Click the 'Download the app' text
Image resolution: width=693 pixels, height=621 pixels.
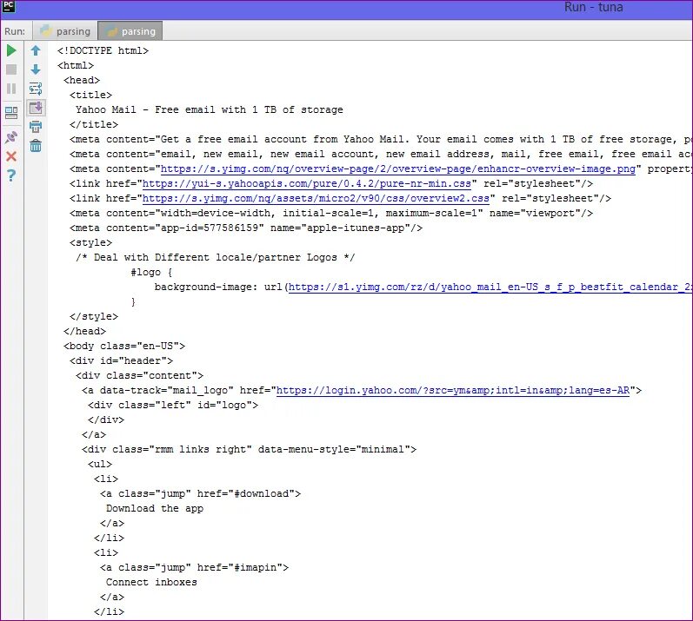pyautogui.click(x=155, y=508)
